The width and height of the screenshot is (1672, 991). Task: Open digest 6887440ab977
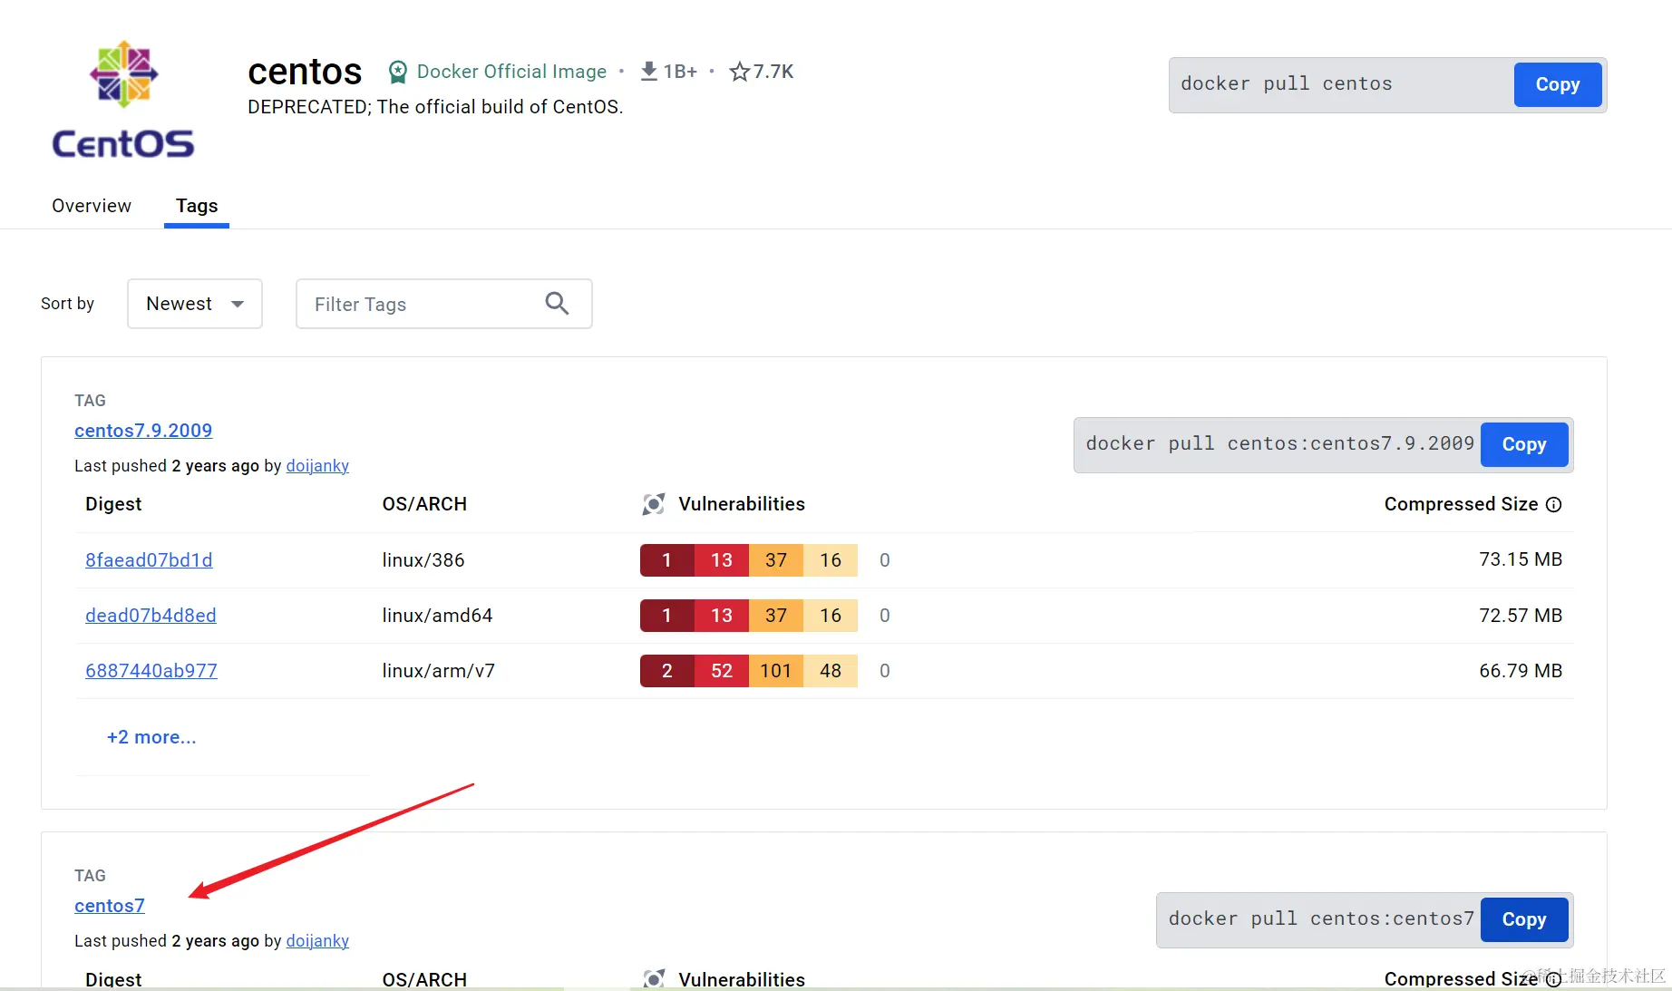coord(151,671)
